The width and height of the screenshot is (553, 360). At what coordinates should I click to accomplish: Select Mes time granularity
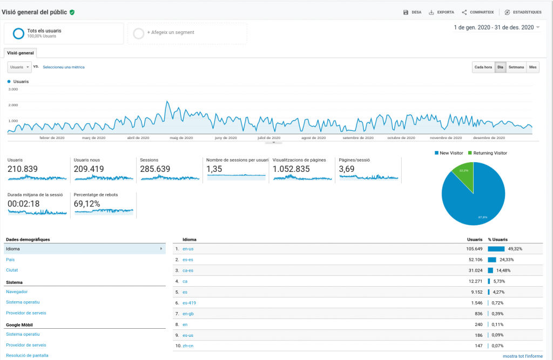[533, 67]
